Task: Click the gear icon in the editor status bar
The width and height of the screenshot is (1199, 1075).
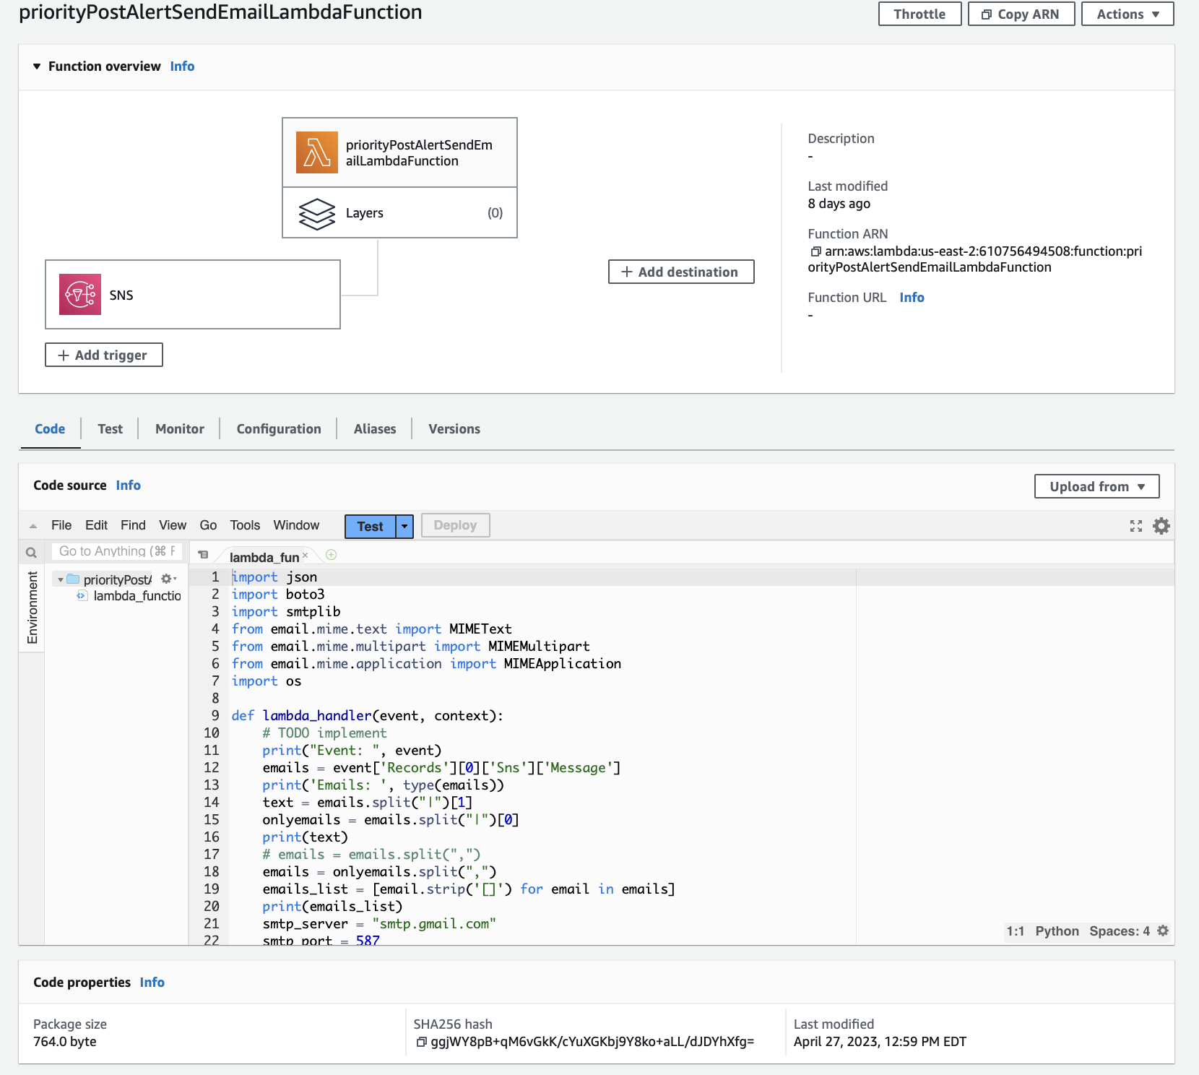Action: [x=1163, y=931]
